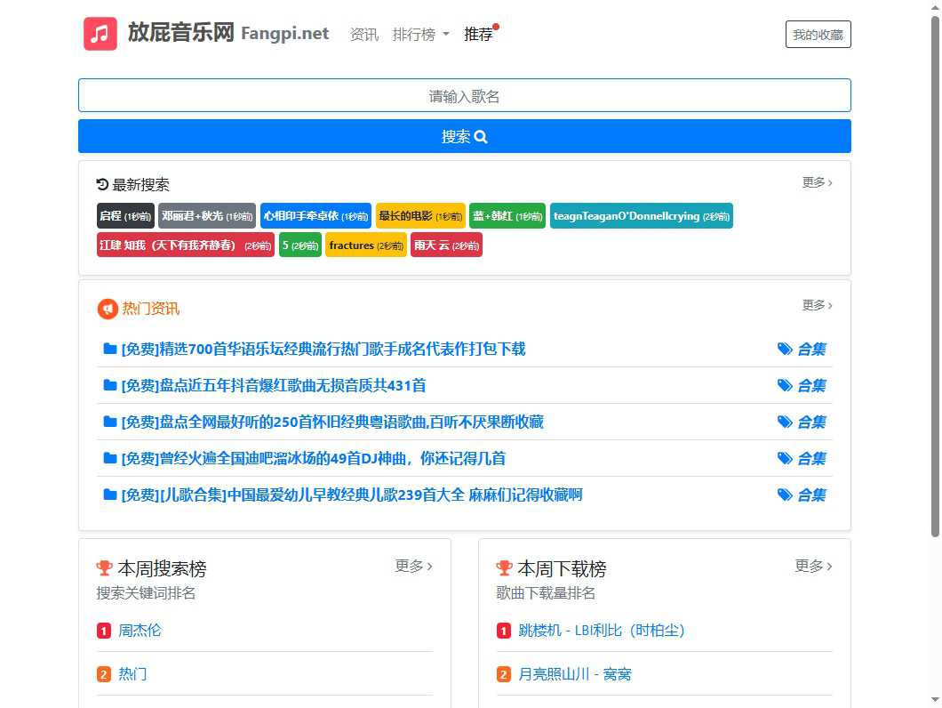Click the trophy icon of 本周下载榜
The width and height of the screenshot is (942, 708).
[x=504, y=567]
